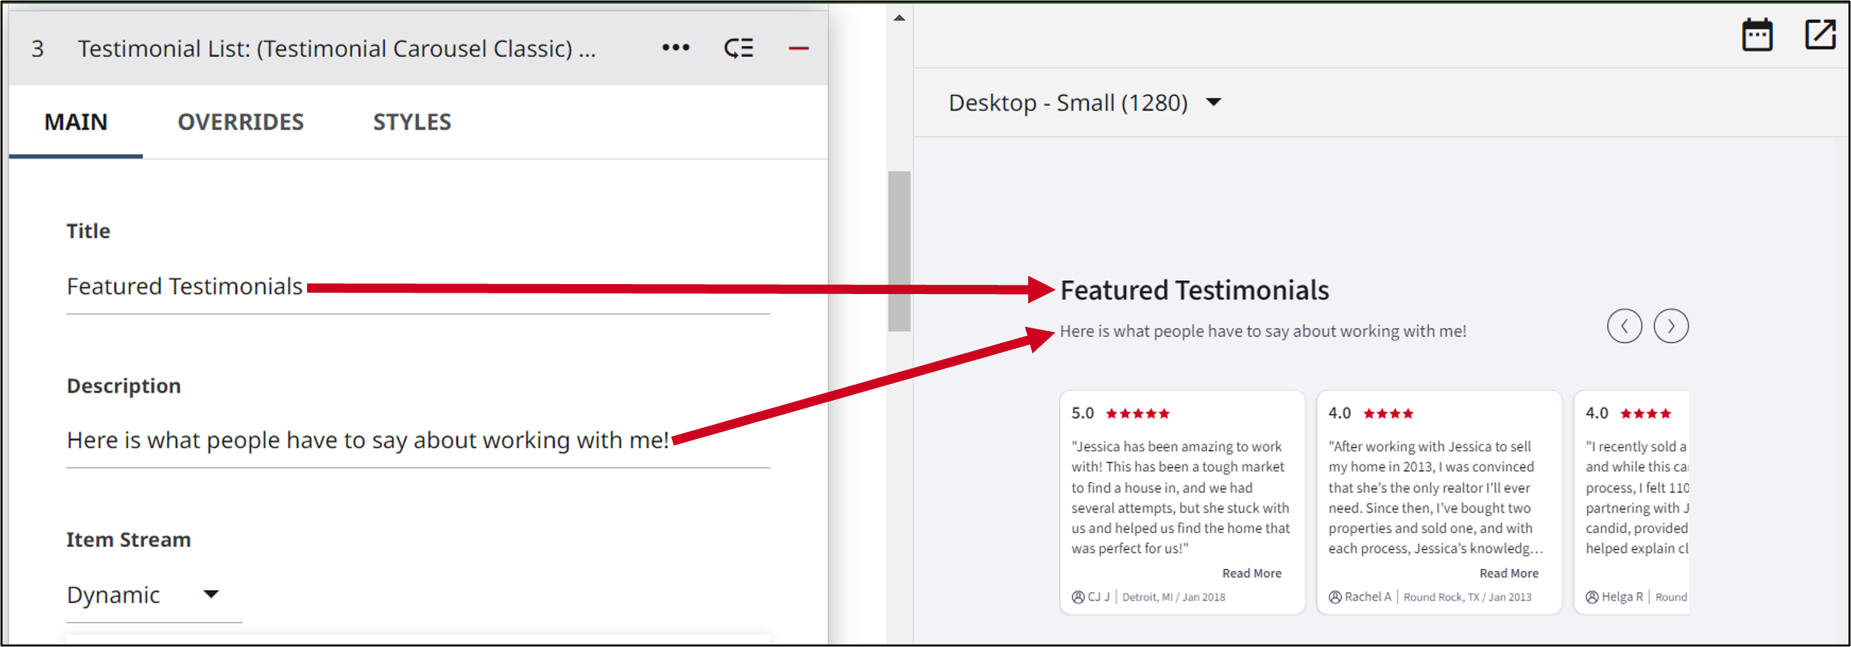Click the user avatar icon beside Helga R
Image resolution: width=1851 pixels, height=647 pixels.
point(1592,597)
